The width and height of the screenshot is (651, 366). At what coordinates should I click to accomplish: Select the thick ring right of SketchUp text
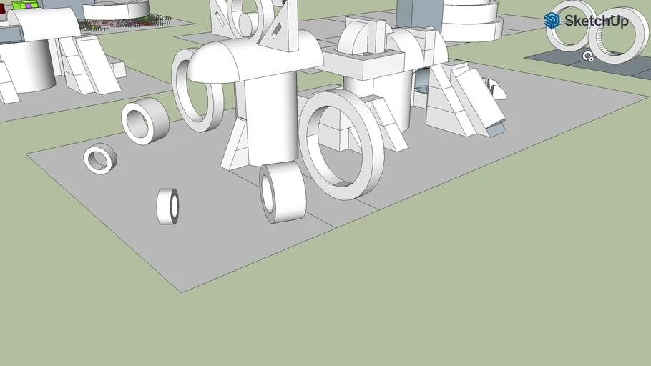[618, 39]
